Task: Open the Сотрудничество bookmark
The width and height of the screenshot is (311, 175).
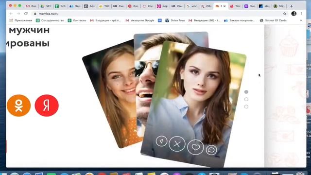Action: pyautogui.click(x=50, y=20)
